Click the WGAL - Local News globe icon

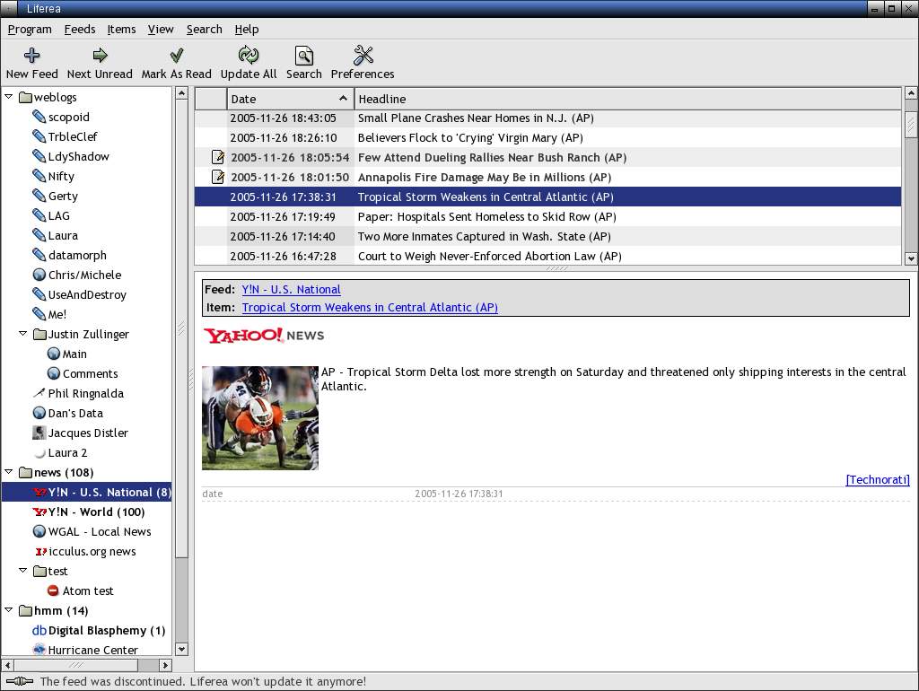tap(39, 531)
